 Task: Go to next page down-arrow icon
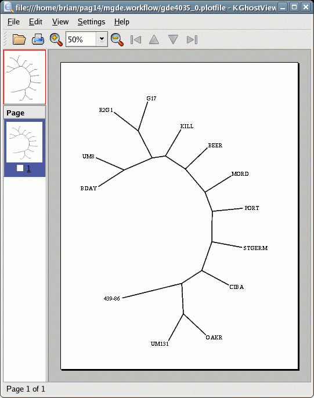pos(173,39)
